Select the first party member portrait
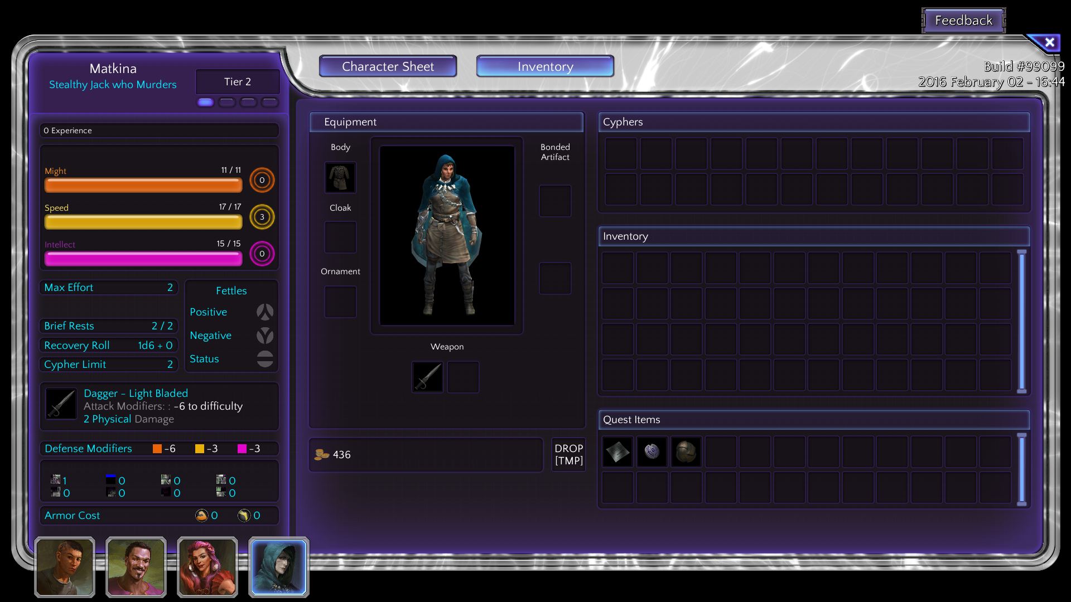Screen dimensions: 1071x602 [65, 567]
